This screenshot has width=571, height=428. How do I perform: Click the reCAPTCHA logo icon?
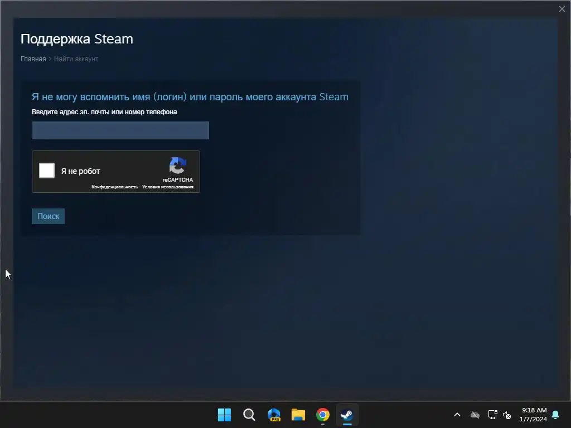click(178, 166)
